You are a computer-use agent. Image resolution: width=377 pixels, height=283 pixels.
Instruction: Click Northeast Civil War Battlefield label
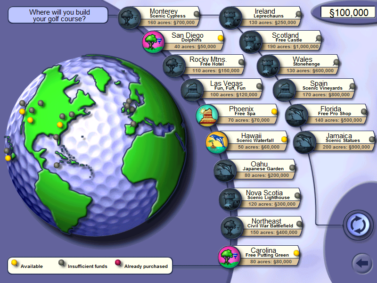[x=270, y=226]
